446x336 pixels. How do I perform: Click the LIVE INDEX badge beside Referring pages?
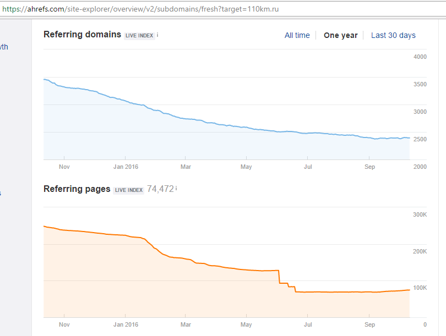129,190
